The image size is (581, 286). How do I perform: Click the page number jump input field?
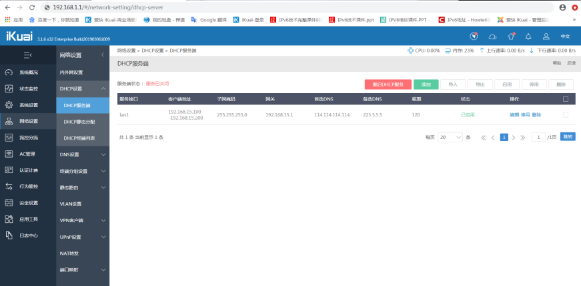pos(538,137)
